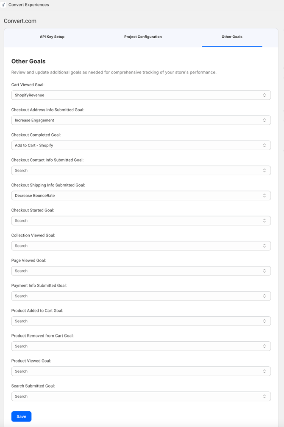Image resolution: width=284 pixels, height=427 pixels.
Task: Click the Decrease BounceRate selected value
Action: click(x=35, y=196)
